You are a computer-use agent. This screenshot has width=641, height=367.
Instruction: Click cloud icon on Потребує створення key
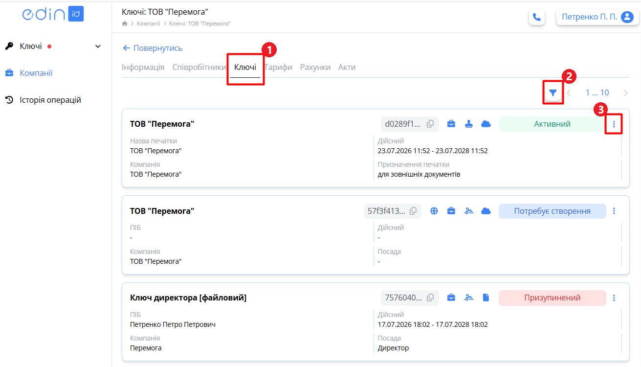(486, 211)
